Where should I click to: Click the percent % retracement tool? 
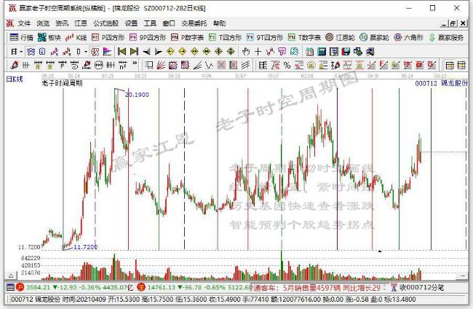287,65
